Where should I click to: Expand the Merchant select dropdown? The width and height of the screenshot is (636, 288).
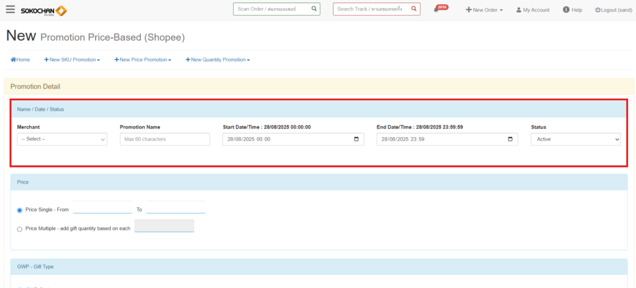(62, 139)
